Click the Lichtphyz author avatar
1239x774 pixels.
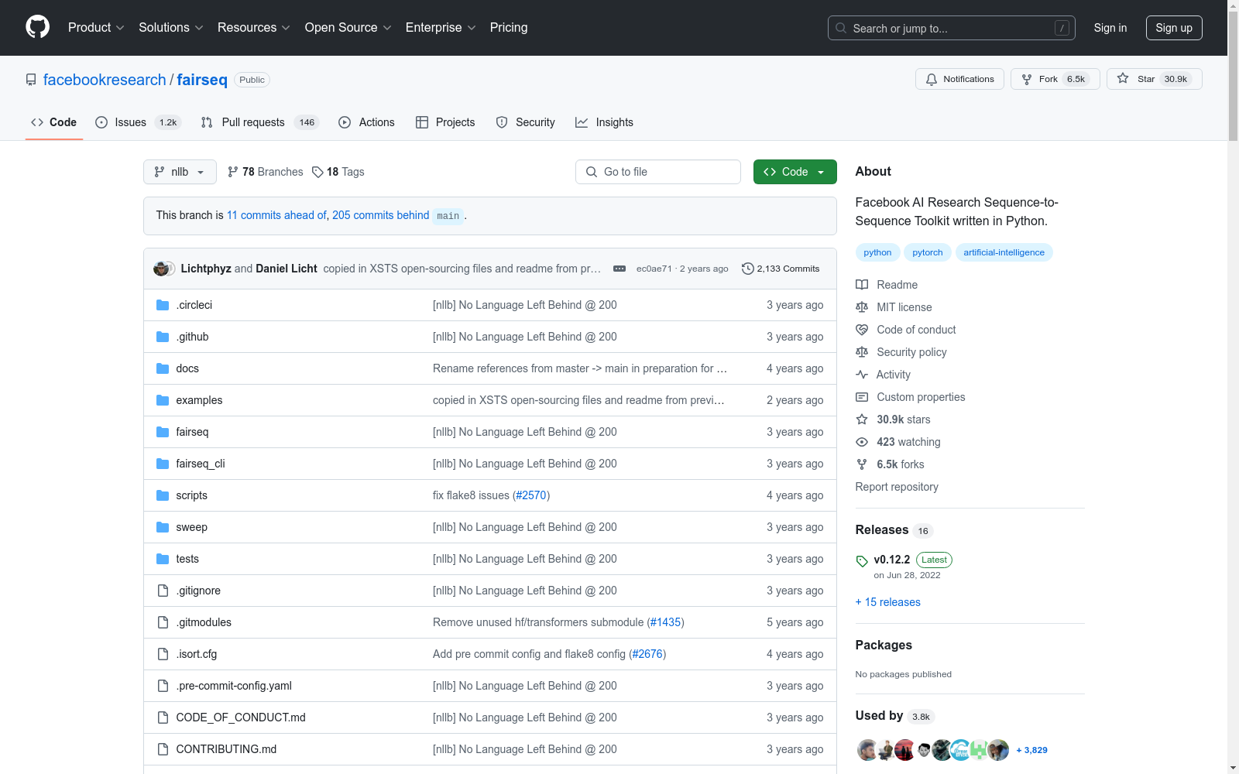[162, 269]
